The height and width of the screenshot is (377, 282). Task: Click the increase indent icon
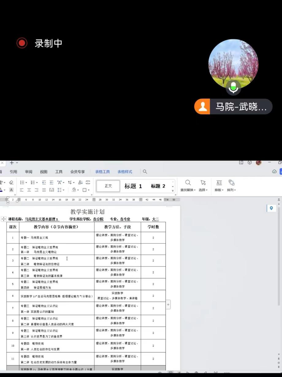pyautogui.click(x=51, y=182)
